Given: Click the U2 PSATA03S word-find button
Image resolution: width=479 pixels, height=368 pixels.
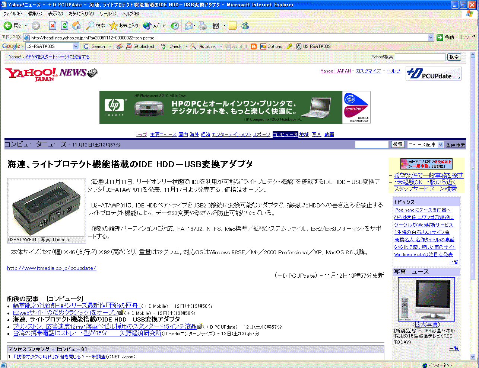Looking at the screenshot, I should [x=313, y=46].
